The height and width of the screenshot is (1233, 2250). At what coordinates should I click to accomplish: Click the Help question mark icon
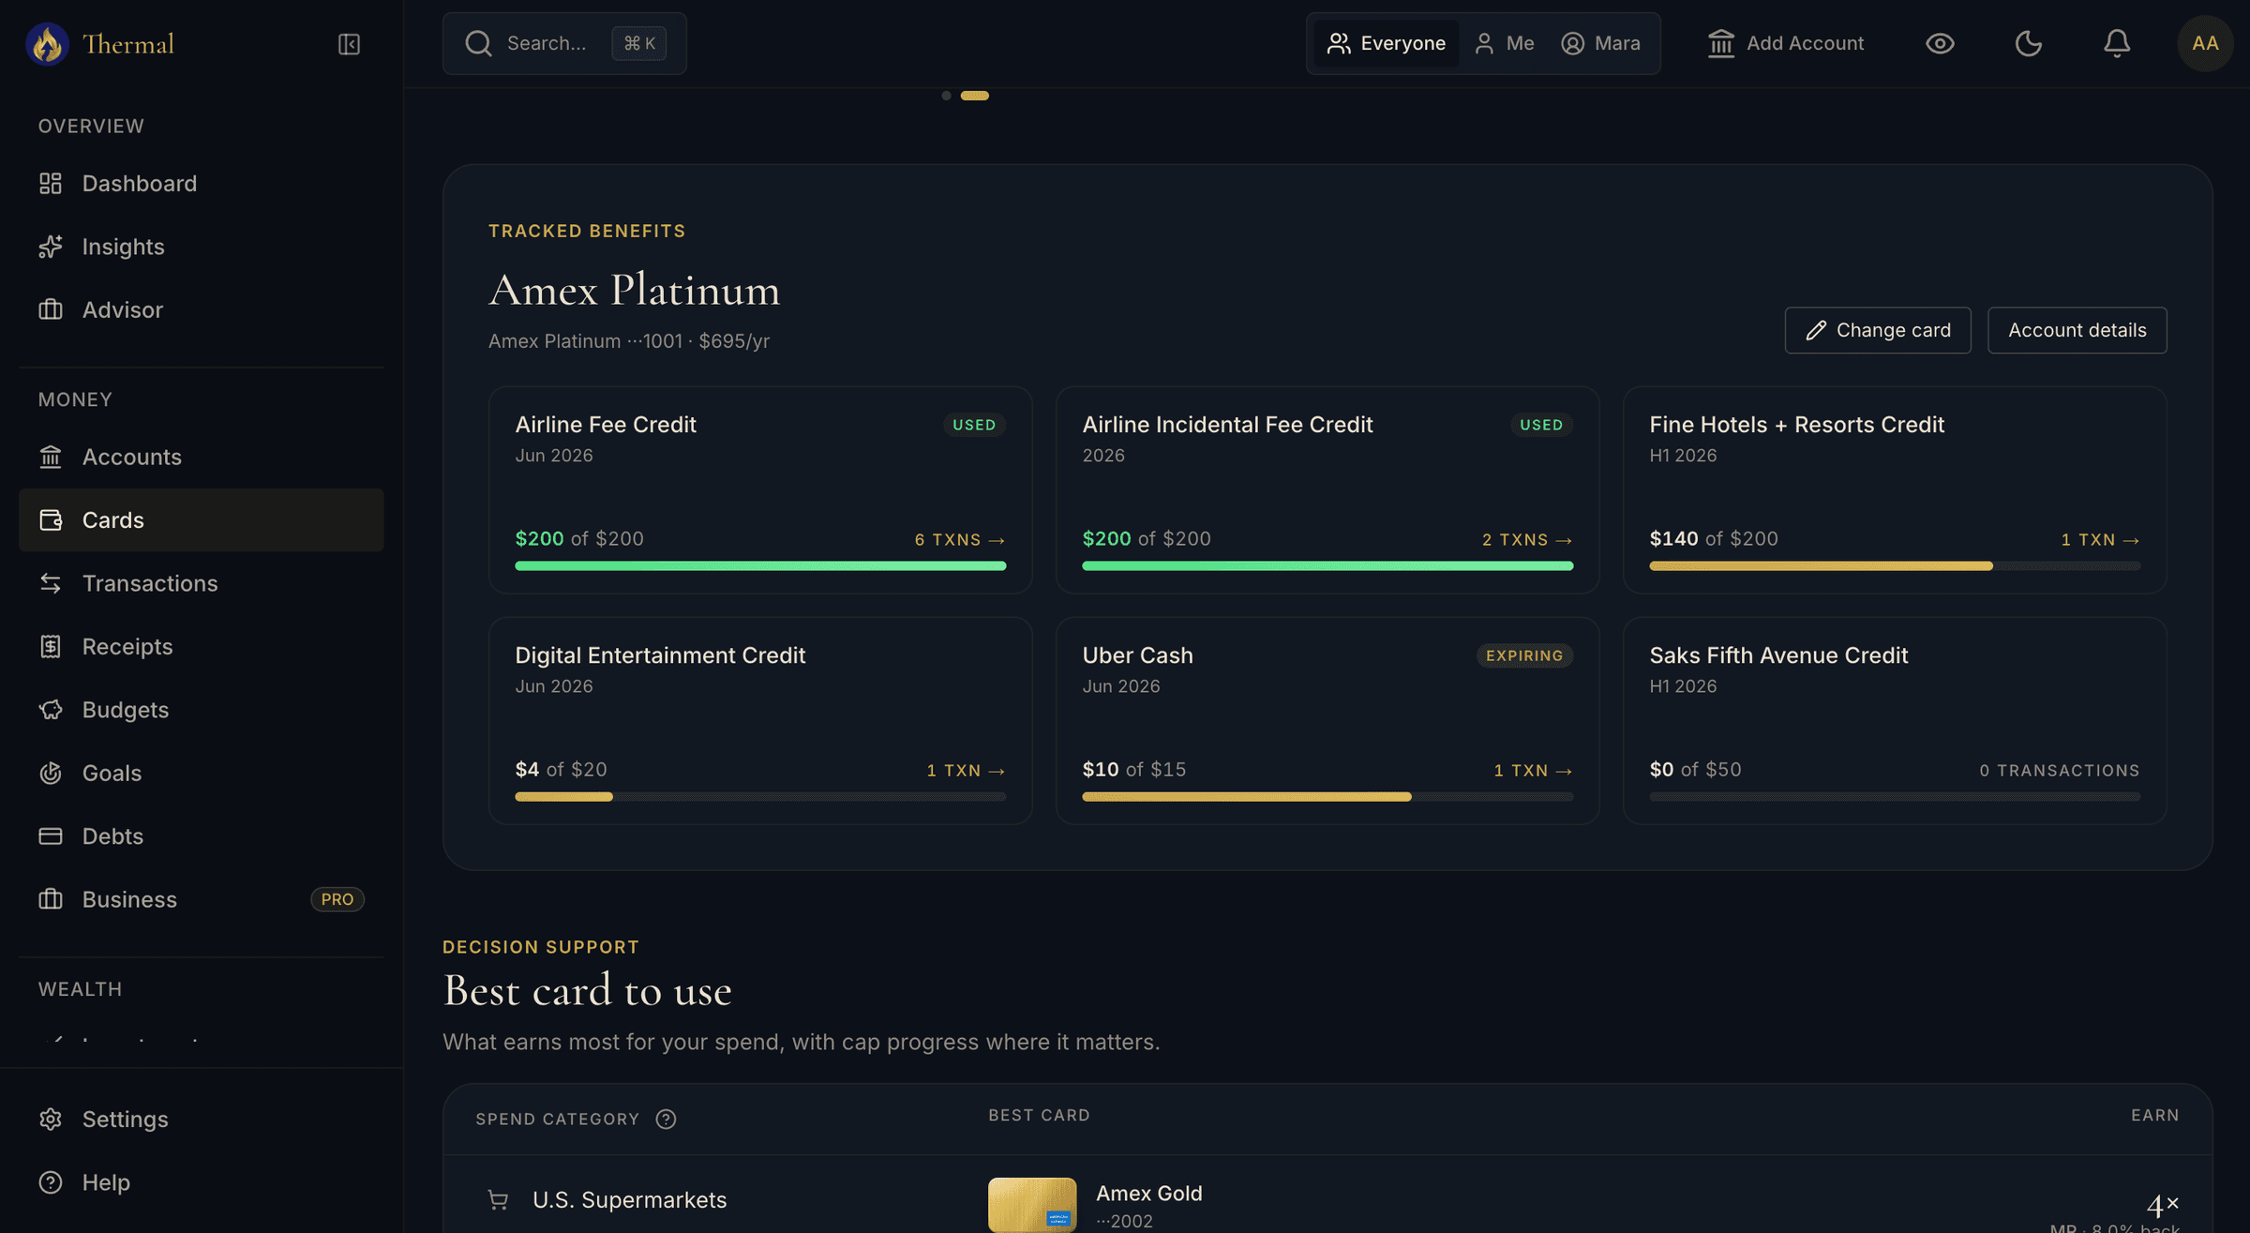pyautogui.click(x=51, y=1182)
